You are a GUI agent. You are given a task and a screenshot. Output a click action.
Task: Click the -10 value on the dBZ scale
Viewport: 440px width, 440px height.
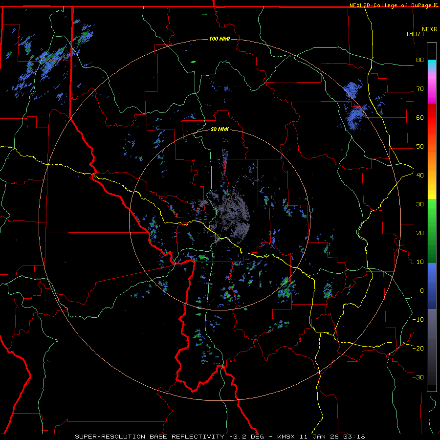pyautogui.click(x=418, y=319)
